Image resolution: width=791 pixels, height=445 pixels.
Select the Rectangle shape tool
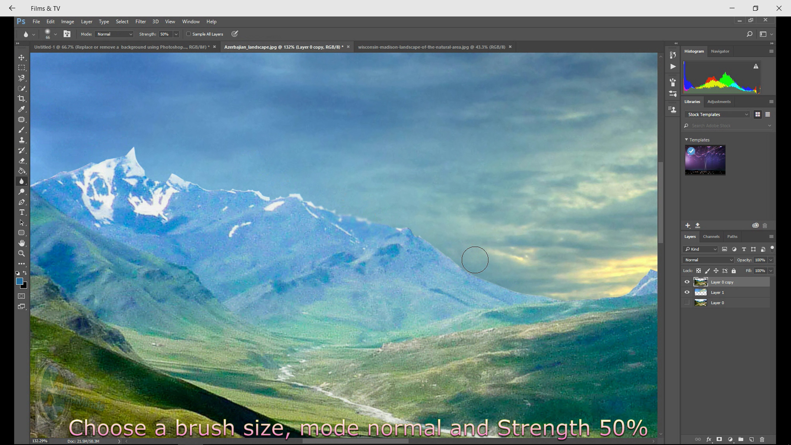(x=22, y=233)
